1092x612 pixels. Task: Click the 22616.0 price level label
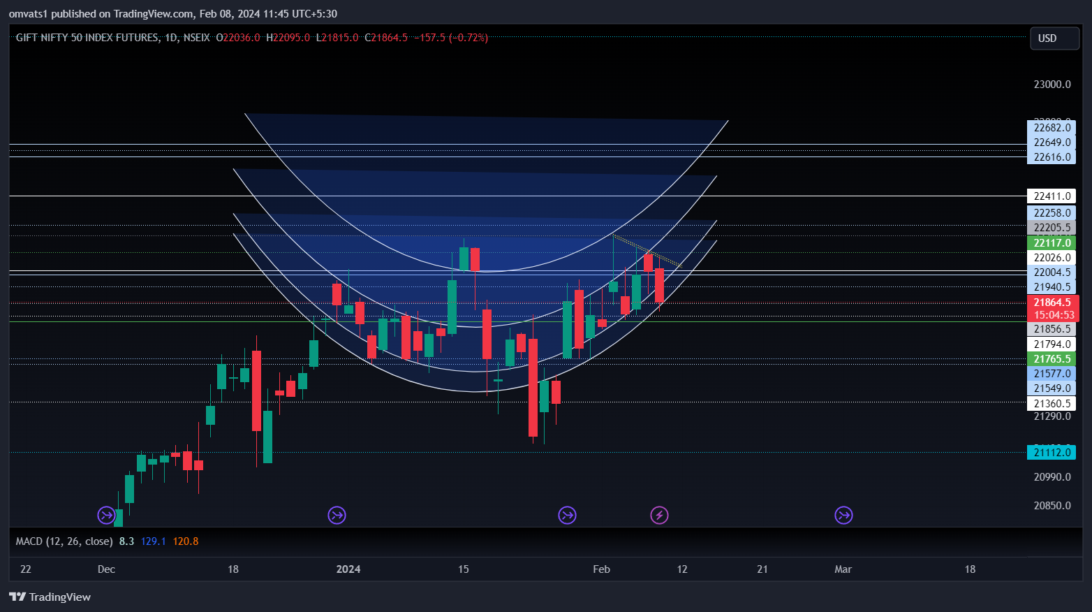[x=1052, y=157]
